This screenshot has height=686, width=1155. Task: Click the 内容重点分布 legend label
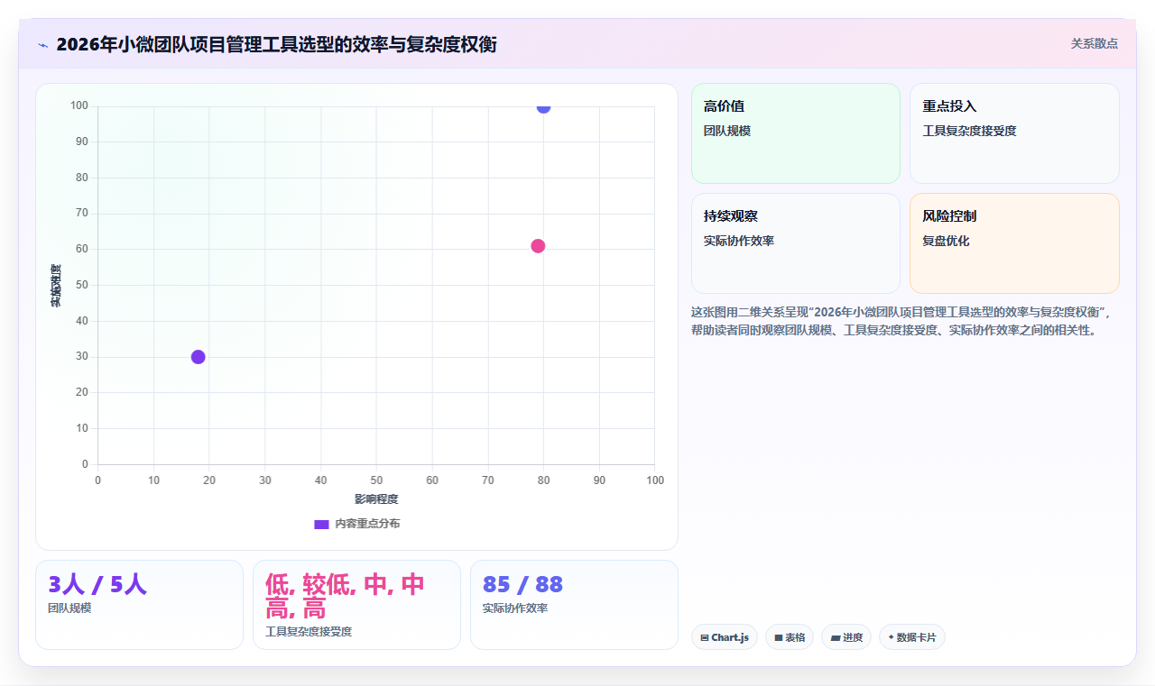tap(367, 524)
